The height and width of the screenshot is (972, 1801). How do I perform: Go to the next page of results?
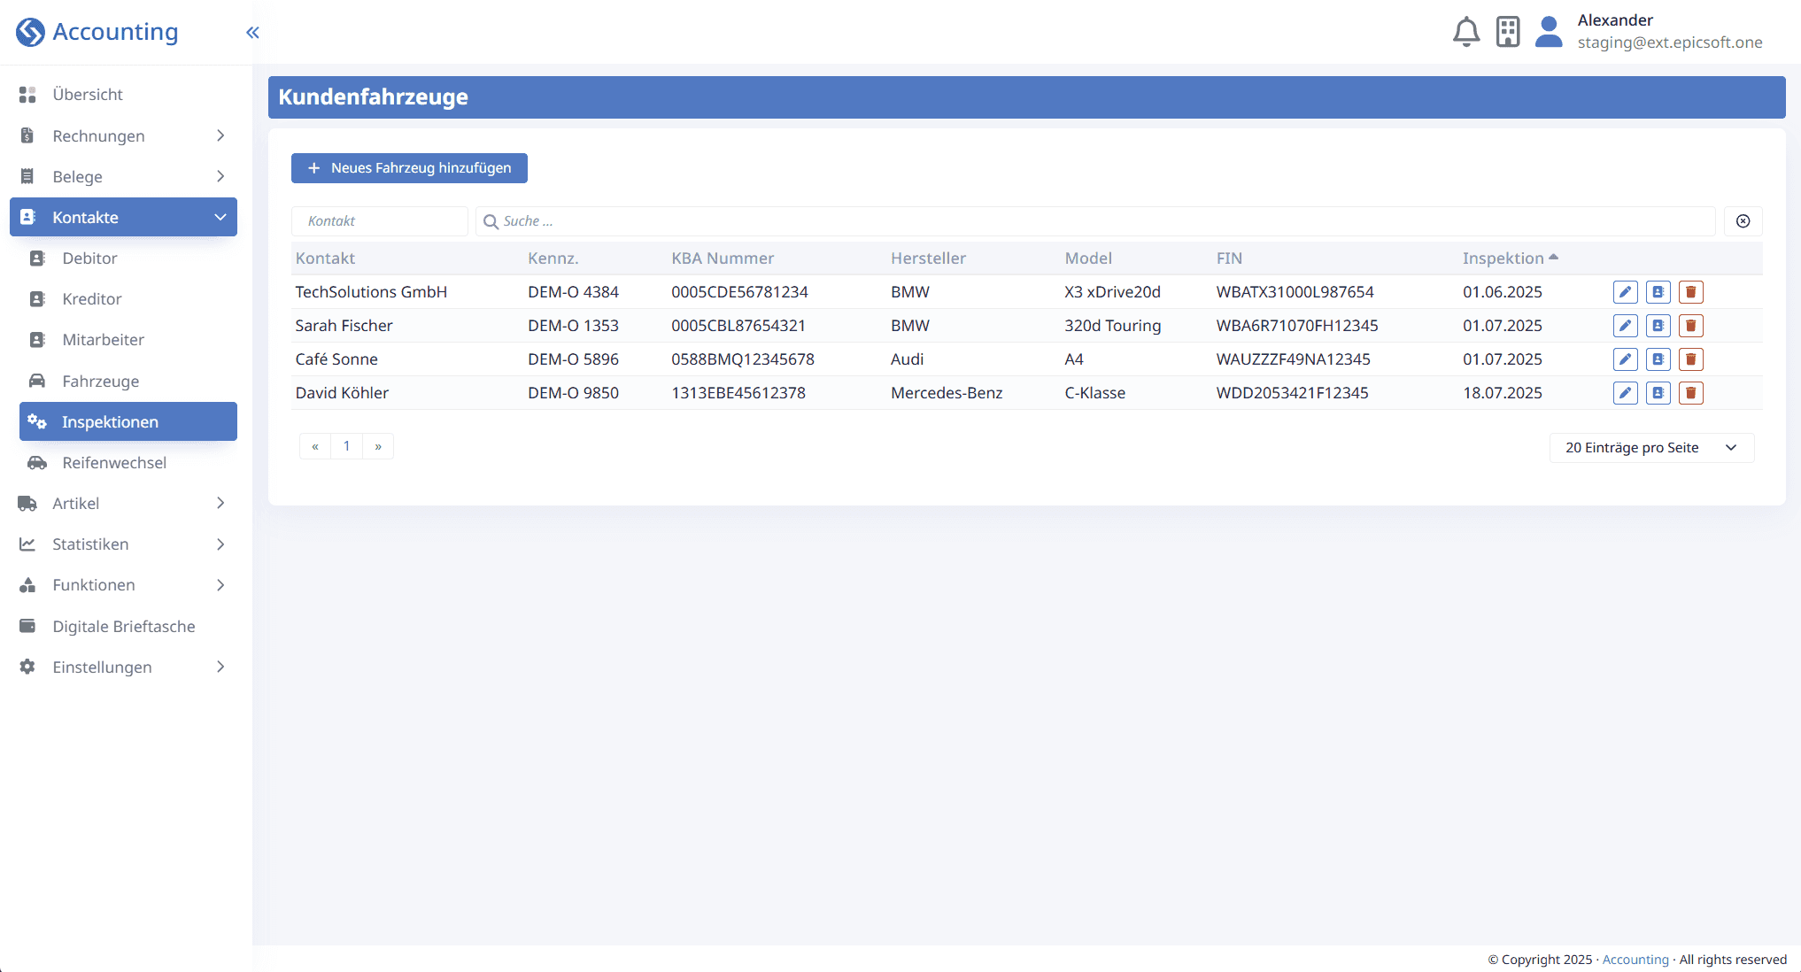point(378,446)
